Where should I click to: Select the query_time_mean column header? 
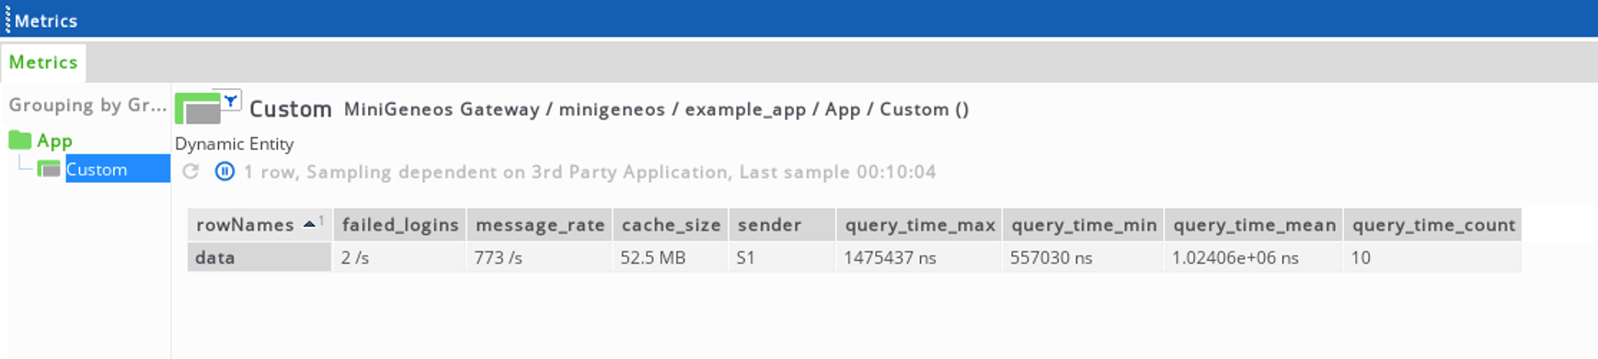coord(1254,225)
